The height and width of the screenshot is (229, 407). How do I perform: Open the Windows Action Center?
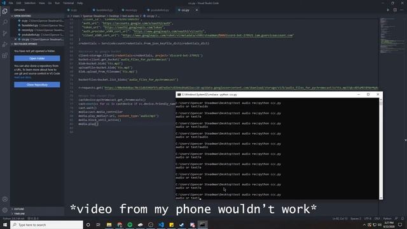tap(400, 225)
